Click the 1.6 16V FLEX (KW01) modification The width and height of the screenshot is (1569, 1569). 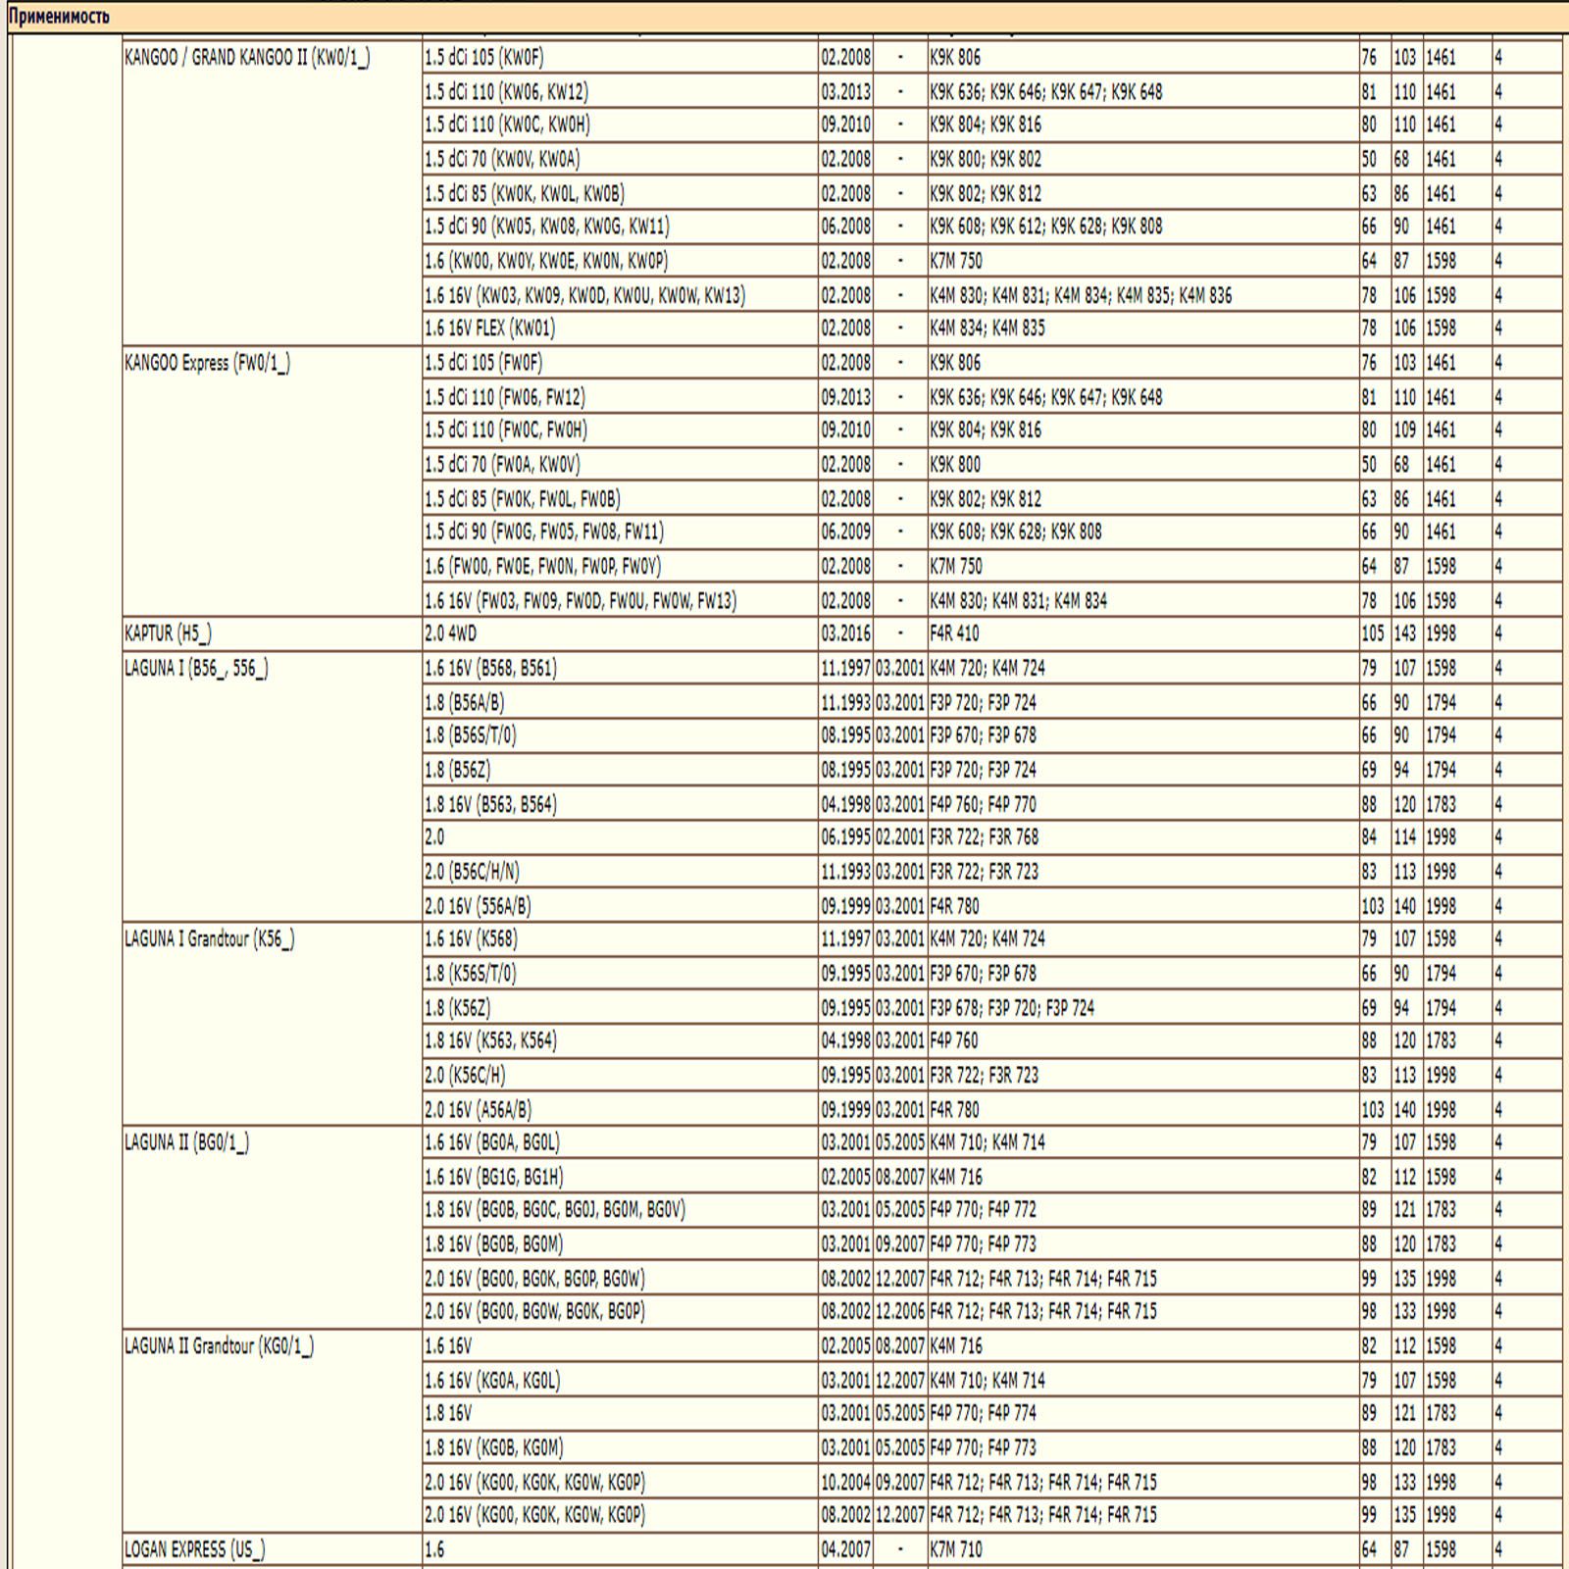(489, 329)
